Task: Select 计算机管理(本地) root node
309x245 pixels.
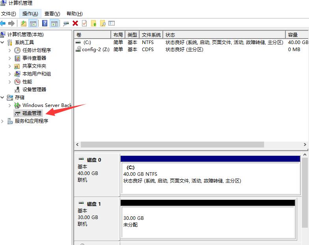Action: (x=25, y=35)
